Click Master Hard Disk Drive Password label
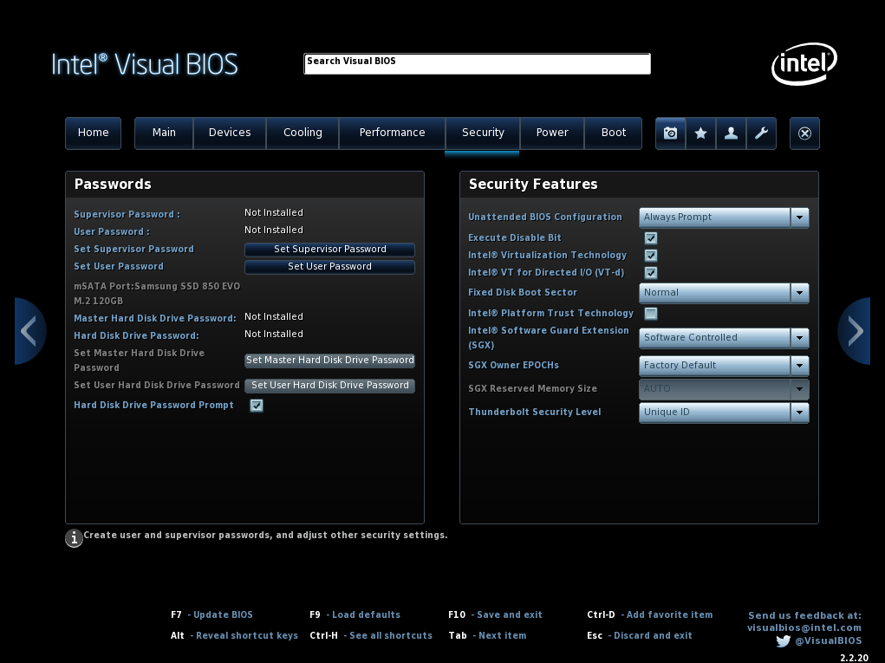The image size is (885, 663). coord(155,318)
